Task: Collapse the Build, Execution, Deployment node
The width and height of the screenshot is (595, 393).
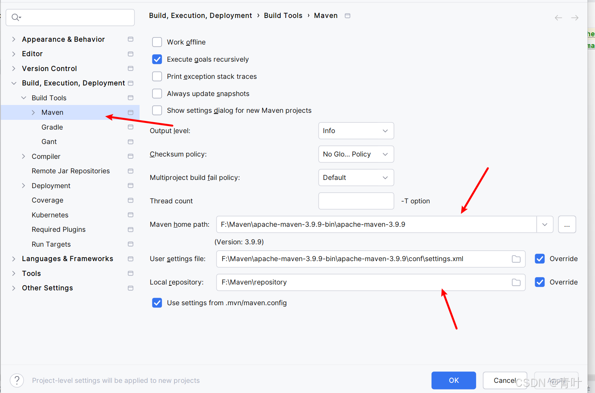Action: 14,83
